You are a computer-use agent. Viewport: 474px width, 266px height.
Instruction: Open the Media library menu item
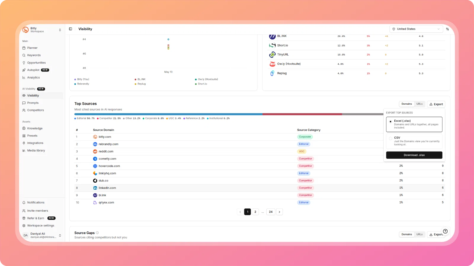click(x=42, y=150)
